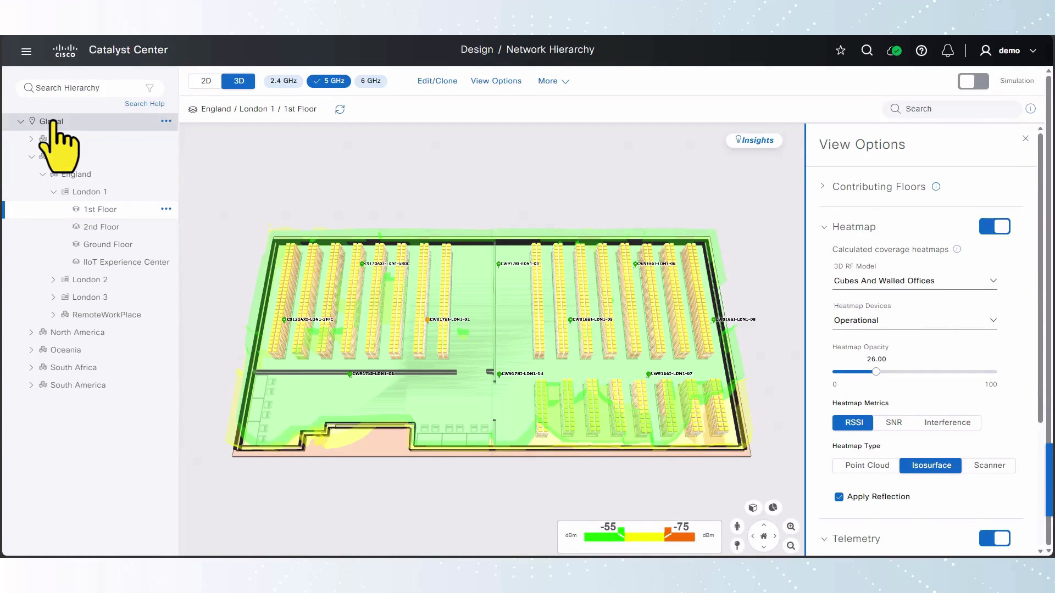This screenshot has width=1055, height=593.
Task: Select Scanner heatmap type
Action: pos(989,466)
